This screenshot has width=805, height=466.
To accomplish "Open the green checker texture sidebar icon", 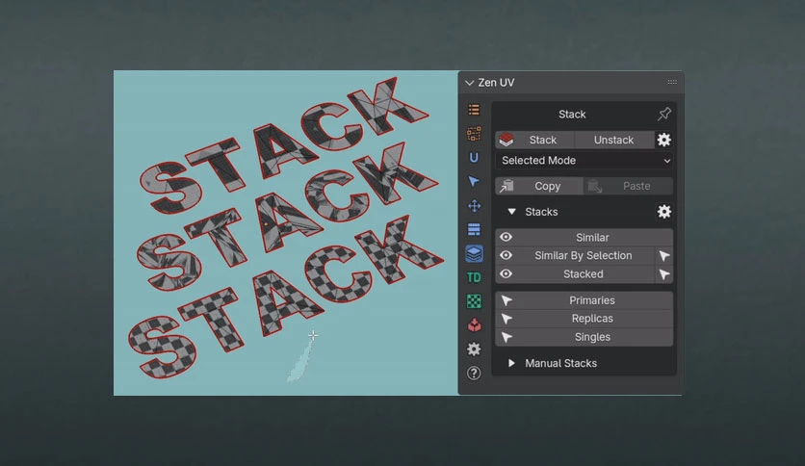I will point(474,301).
